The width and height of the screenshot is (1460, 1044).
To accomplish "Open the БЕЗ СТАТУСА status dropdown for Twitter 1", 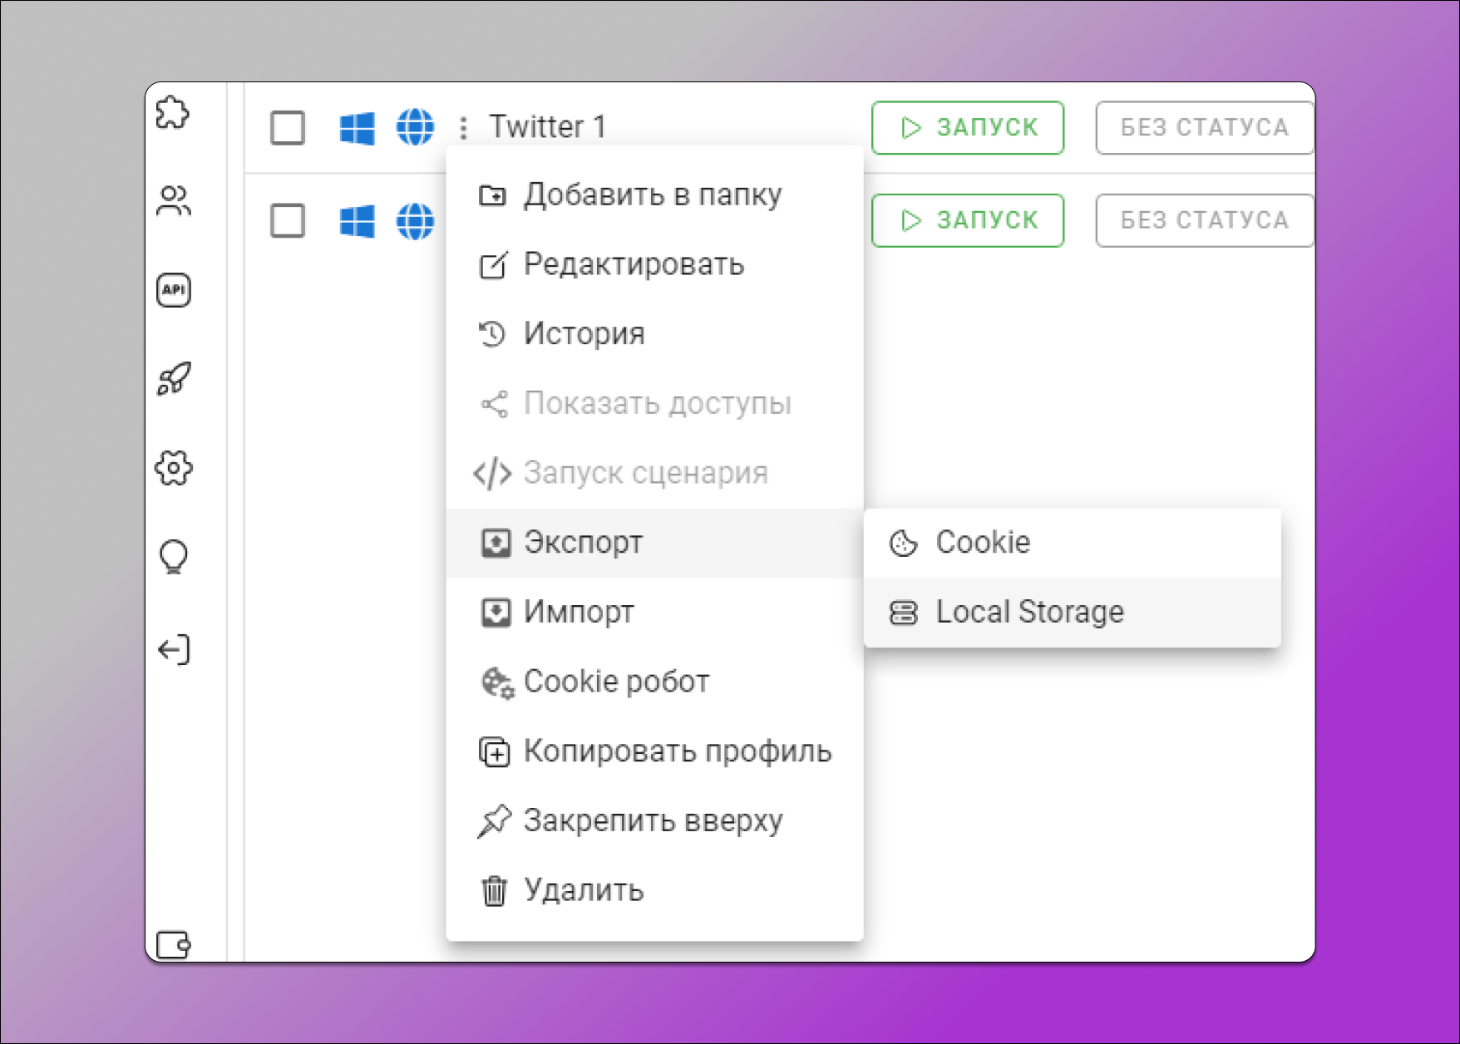I will click(1204, 127).
